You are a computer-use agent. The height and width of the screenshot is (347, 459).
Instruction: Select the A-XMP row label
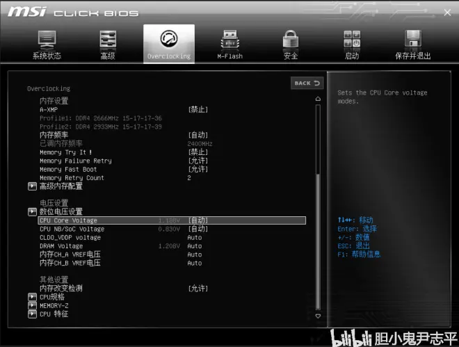[x=49, y=110]
